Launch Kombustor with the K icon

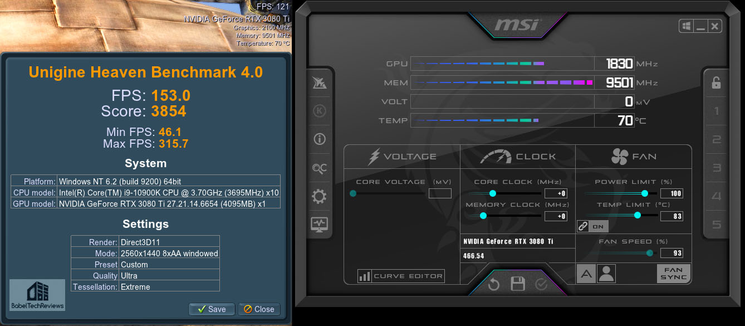[320, 111]
